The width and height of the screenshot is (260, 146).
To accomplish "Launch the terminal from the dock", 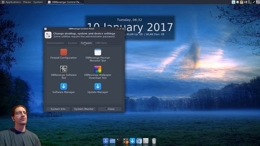I will [119, 141].
